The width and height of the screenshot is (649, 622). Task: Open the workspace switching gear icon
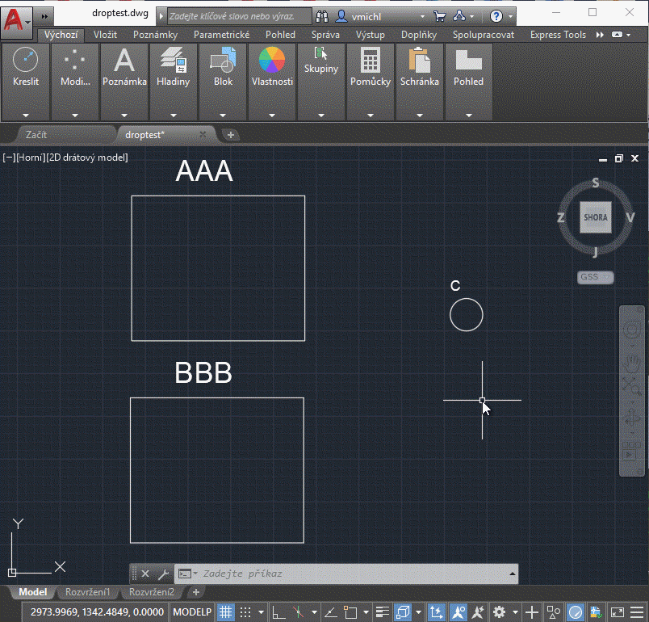click(500, 612)
